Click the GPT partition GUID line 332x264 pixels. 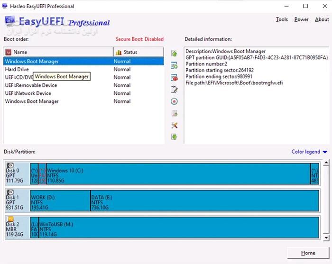click(x=257, y=57)
